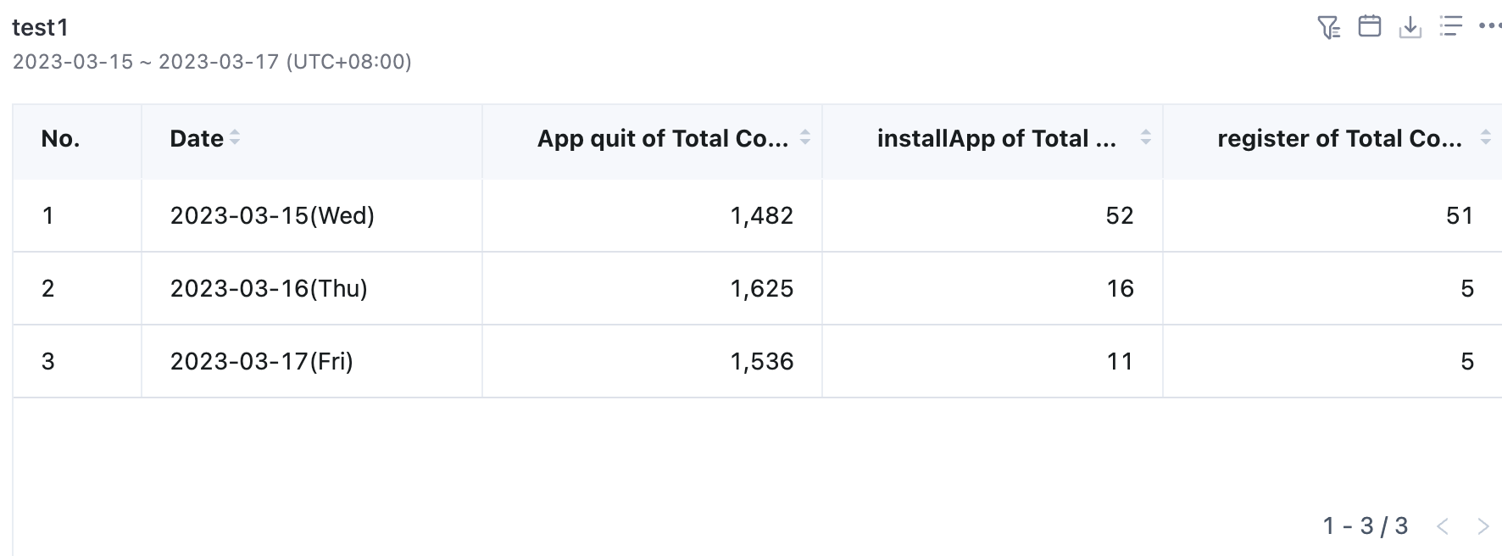Select the 2023-03-15(Wed) row date cell
The width and height of the screenshot is (1502, 556).
click(x=272, y=216)
